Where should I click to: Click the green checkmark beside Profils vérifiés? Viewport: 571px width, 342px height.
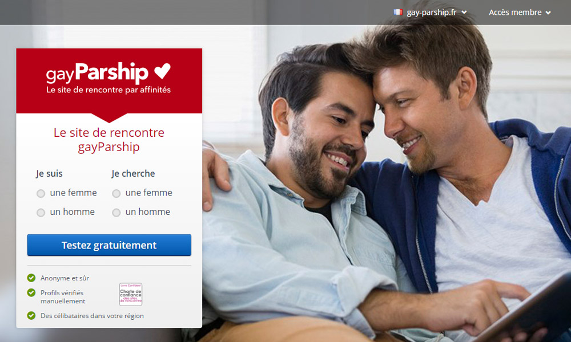pyautogui.click(x=31, y=292)
